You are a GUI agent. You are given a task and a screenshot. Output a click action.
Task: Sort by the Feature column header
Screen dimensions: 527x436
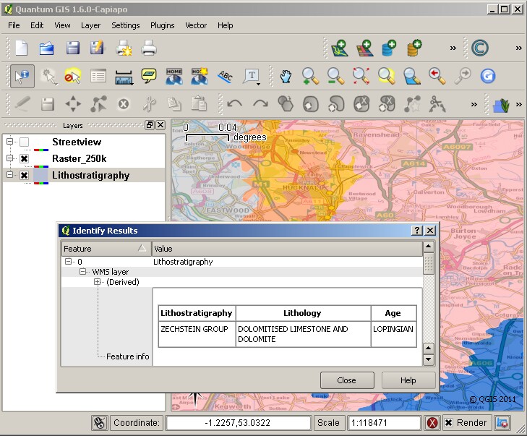[x=106, y=249]
